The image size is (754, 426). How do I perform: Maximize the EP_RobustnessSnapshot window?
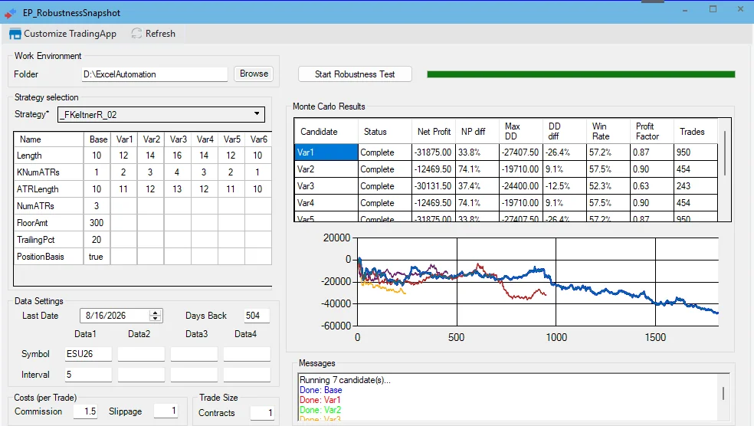click(713, 9)
